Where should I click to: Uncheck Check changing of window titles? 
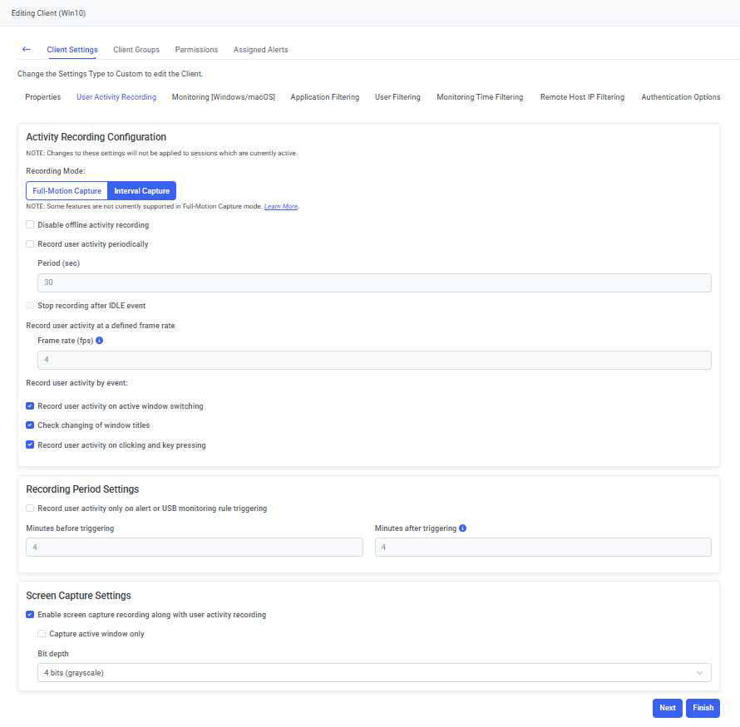tap(30, 425)
